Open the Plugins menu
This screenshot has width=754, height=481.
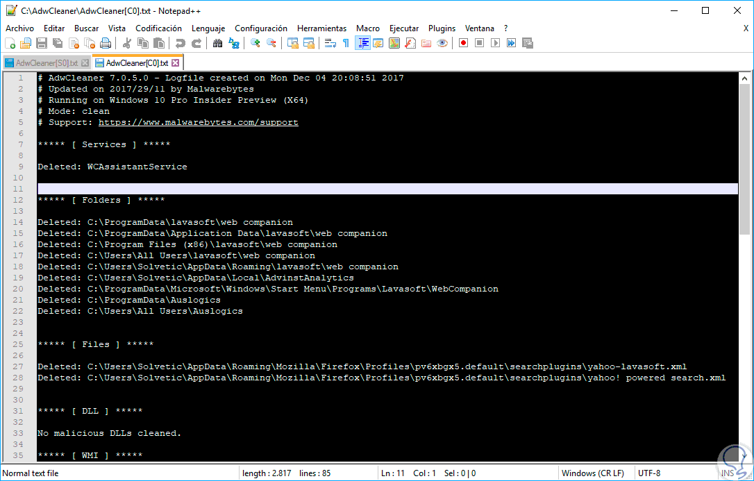[x=442, y=28]
